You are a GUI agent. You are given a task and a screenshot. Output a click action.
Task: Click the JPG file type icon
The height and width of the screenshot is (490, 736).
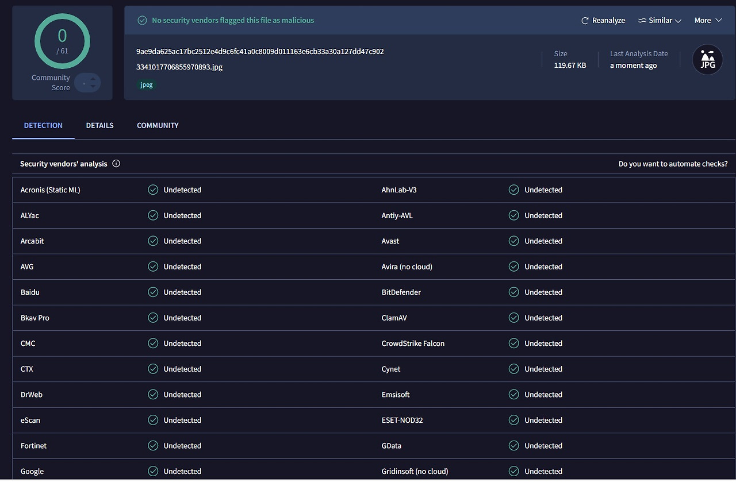pos(707,59)
